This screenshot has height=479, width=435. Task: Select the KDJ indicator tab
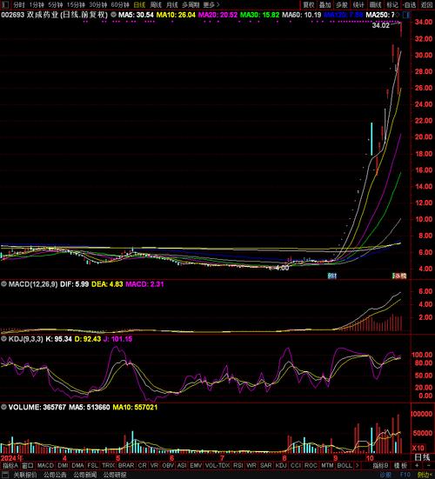click(281, 465)
